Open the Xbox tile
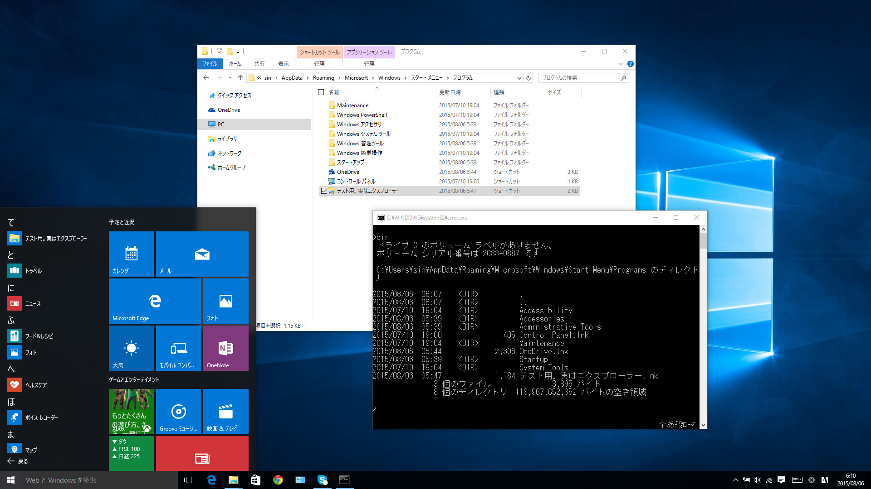This screenshot has width=871, height=489. (132, 412)
